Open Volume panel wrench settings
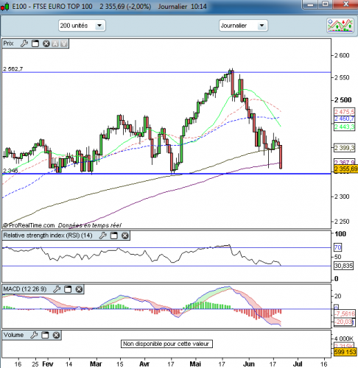 34,335
